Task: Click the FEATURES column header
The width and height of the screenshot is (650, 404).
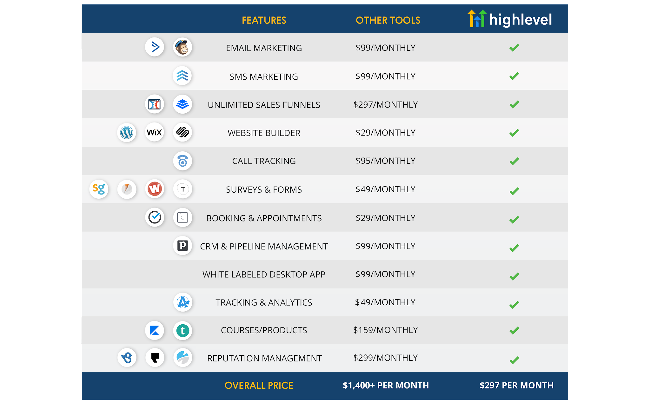Action: click(x=264, y=20)
